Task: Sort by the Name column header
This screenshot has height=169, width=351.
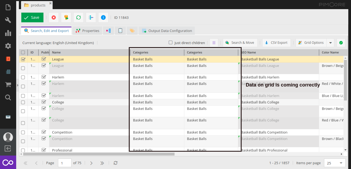Action: [89, 52]
